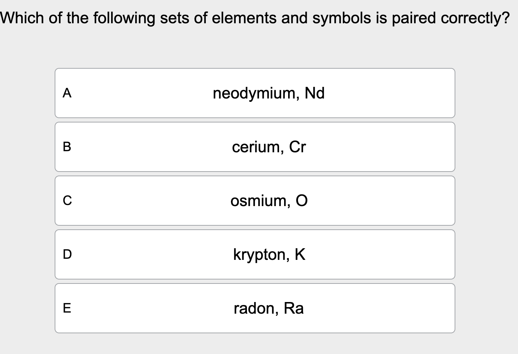Click the letter B label
518x354 pixels.
click(67, 147)
